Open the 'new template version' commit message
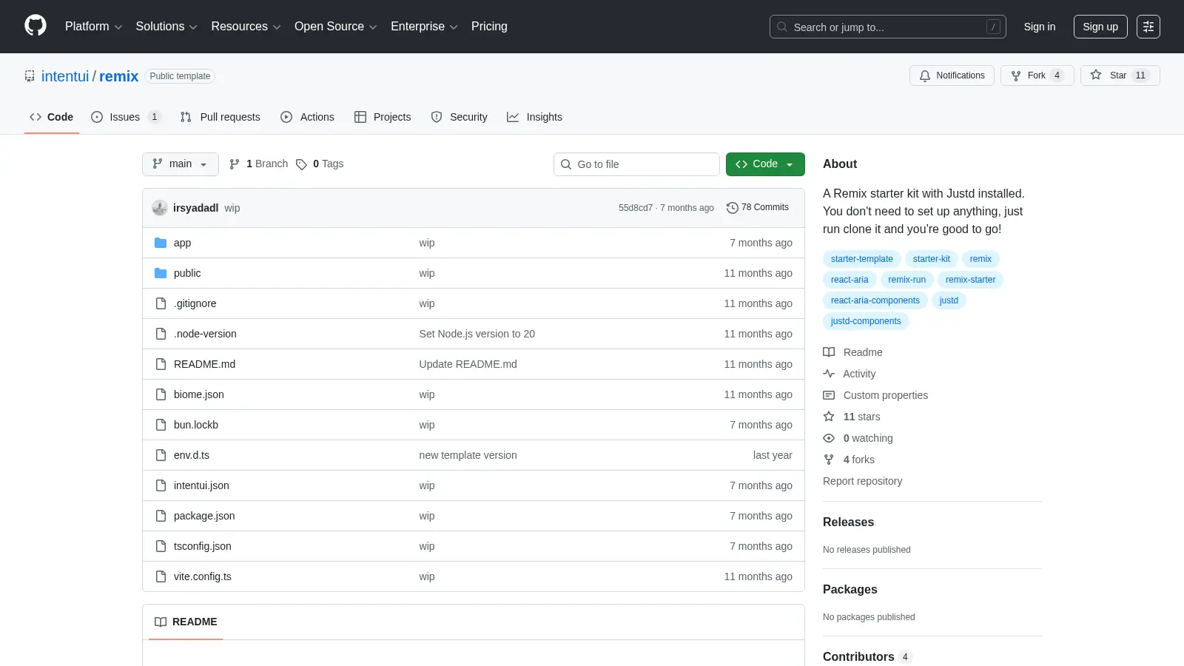Viewport: 1184px width, 666px height. (468, 455)
